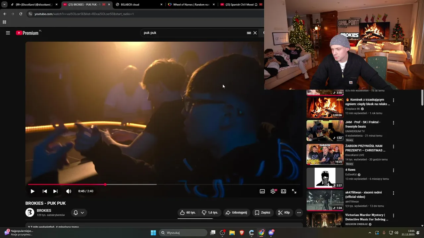424x238 pixels.
Task: Switch to the DiscoKarol TikTok tab
Action: (x=34, y=5)
